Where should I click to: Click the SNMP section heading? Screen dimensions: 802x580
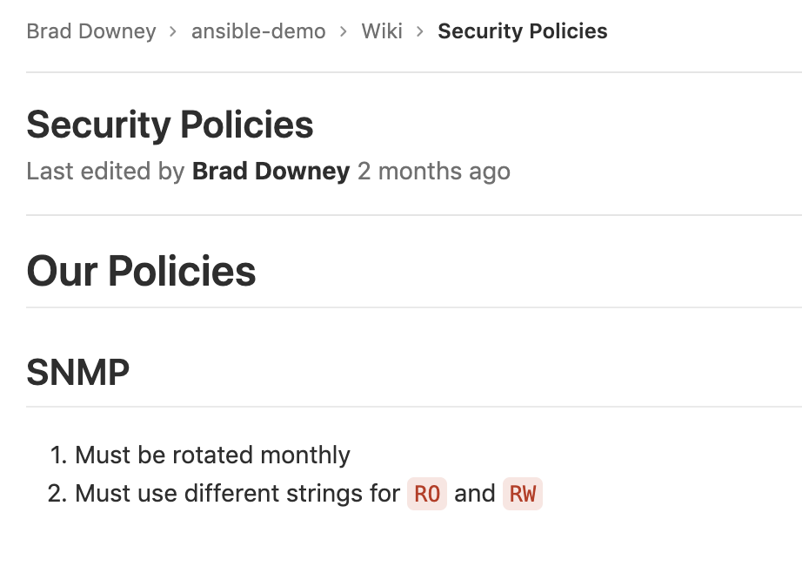(77, 372)
